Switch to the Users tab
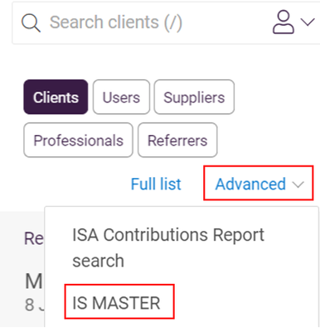The width and height of the screenshot is (320, 331). coord(121,97)
